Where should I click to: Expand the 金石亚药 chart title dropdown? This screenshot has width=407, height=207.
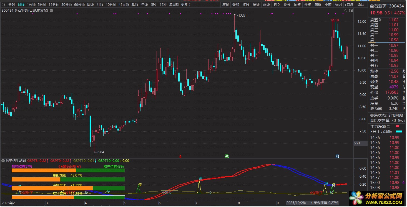pos(51,11)
